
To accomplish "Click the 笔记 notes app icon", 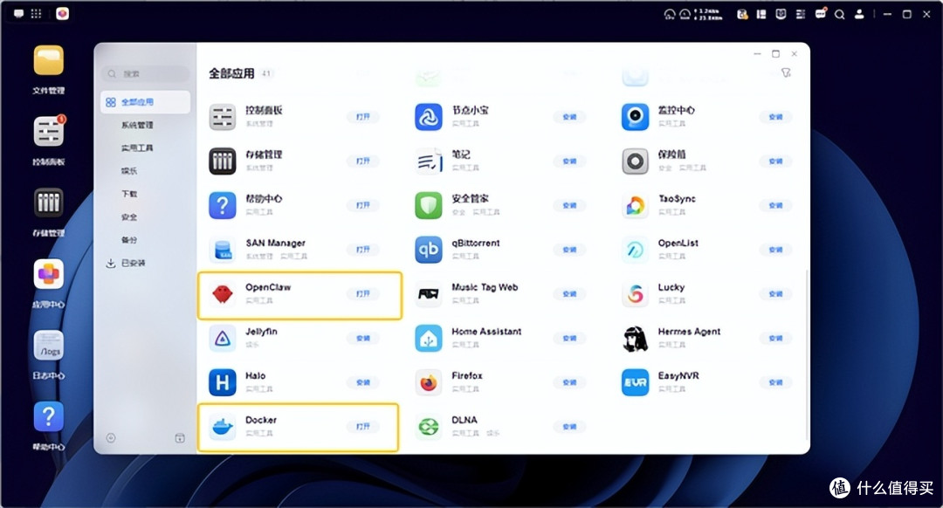I will tap(429, 161).
